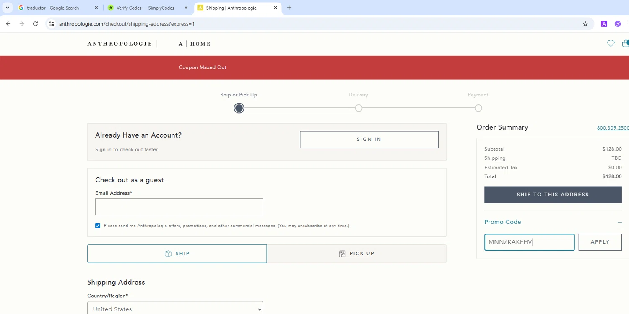Open a new browser tab
Viewport: 629px width, 314px height.
pos(289,8)
